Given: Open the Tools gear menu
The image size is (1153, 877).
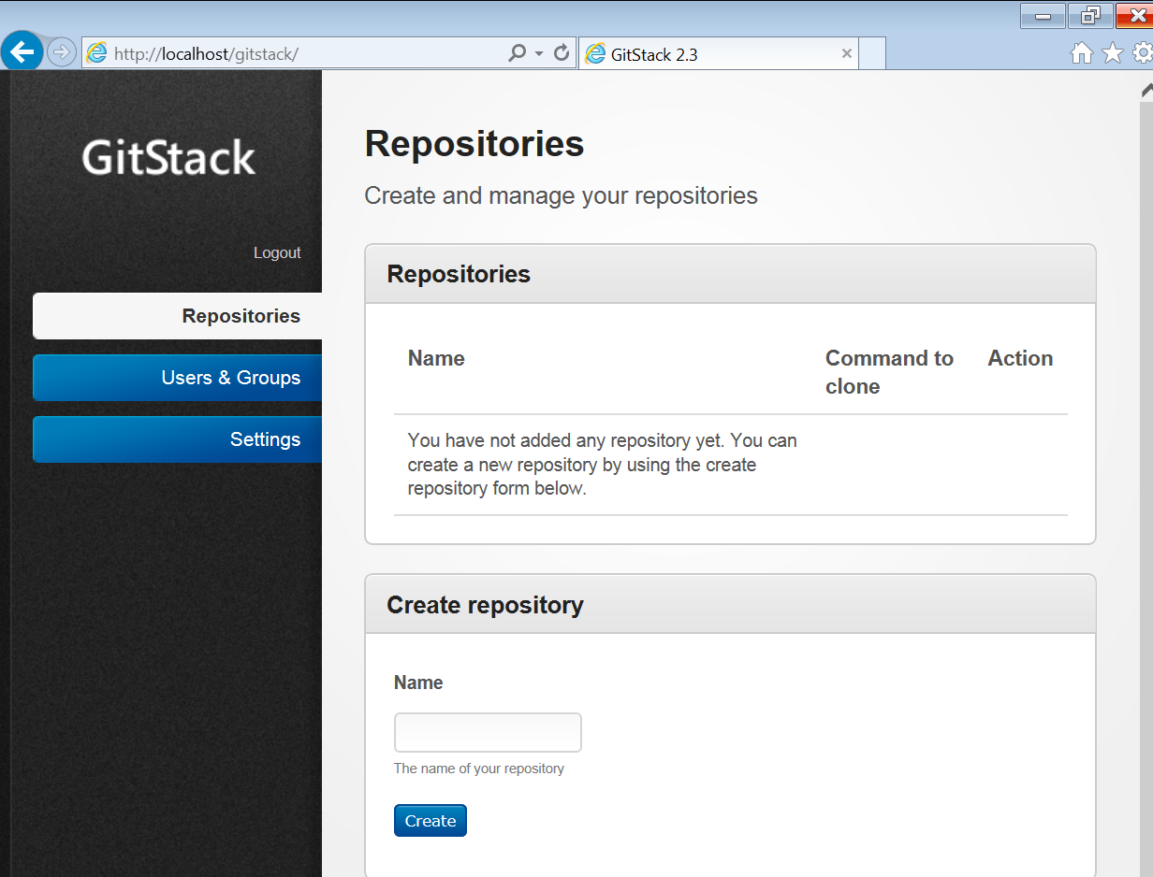Looking at the screenshot, I should 1141,53.
